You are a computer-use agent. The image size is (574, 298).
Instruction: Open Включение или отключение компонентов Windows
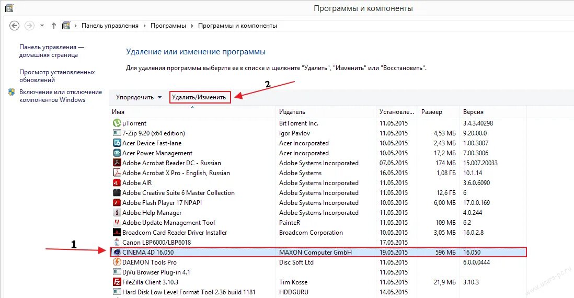61,96
